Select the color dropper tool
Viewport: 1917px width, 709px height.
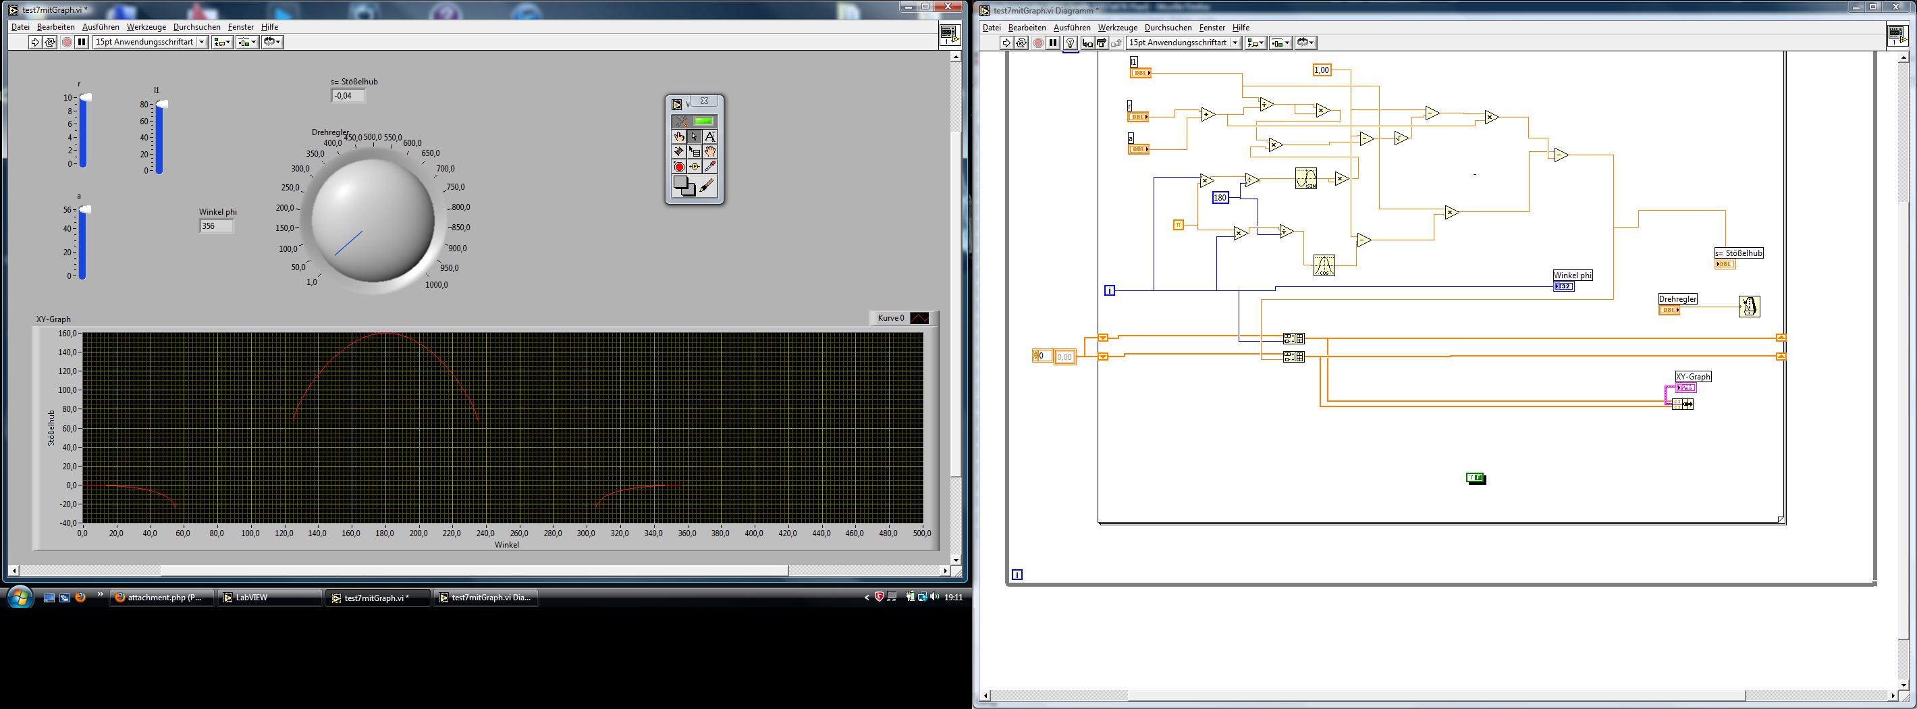(x=710, y=167)
